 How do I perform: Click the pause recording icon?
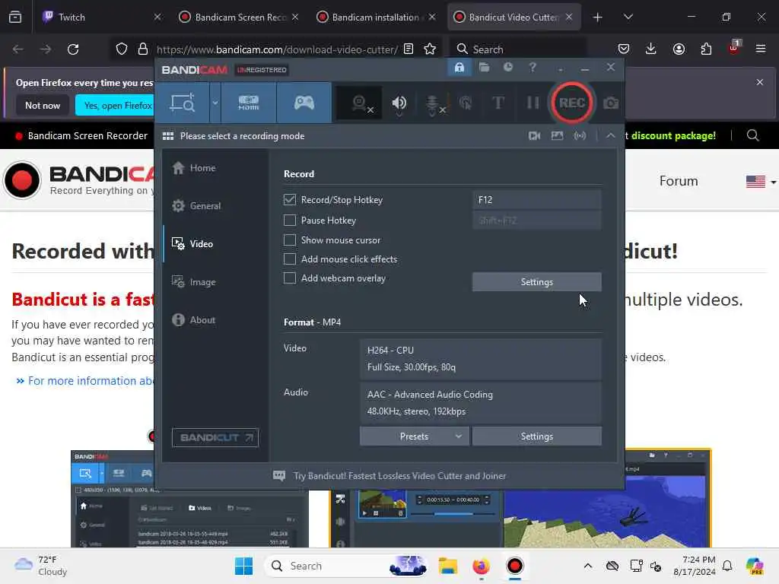point(533,103)
